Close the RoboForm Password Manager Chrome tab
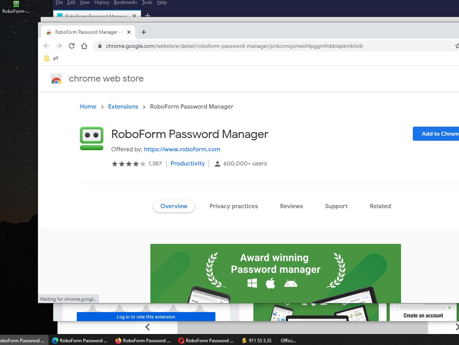The height and width of the screenshot is (345, 459). 129,32
